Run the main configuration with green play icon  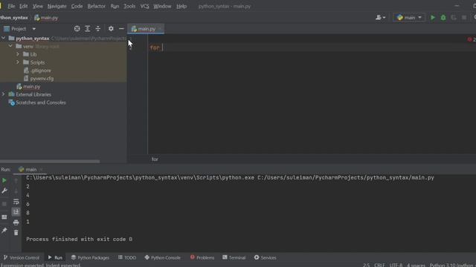433,18
